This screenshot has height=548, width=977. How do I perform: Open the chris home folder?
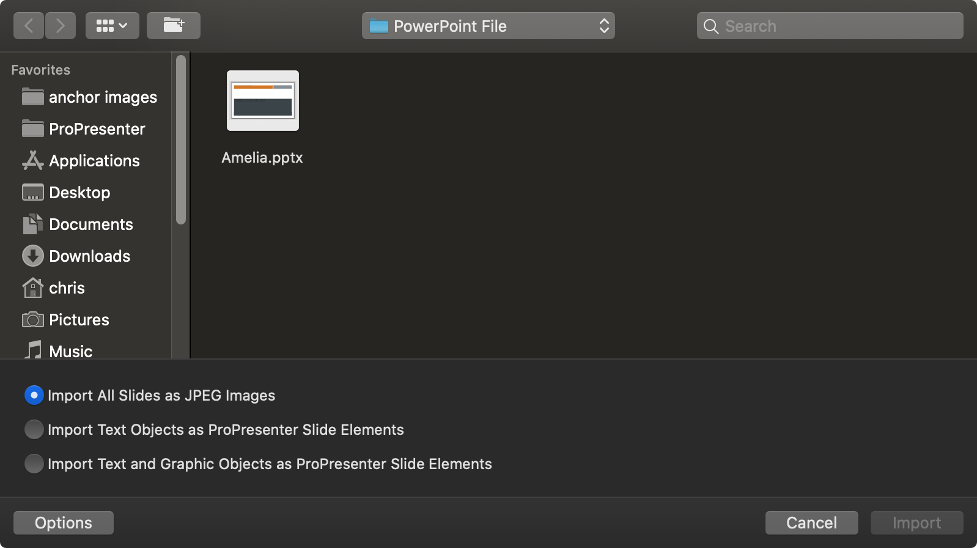(x=66, y=288)
